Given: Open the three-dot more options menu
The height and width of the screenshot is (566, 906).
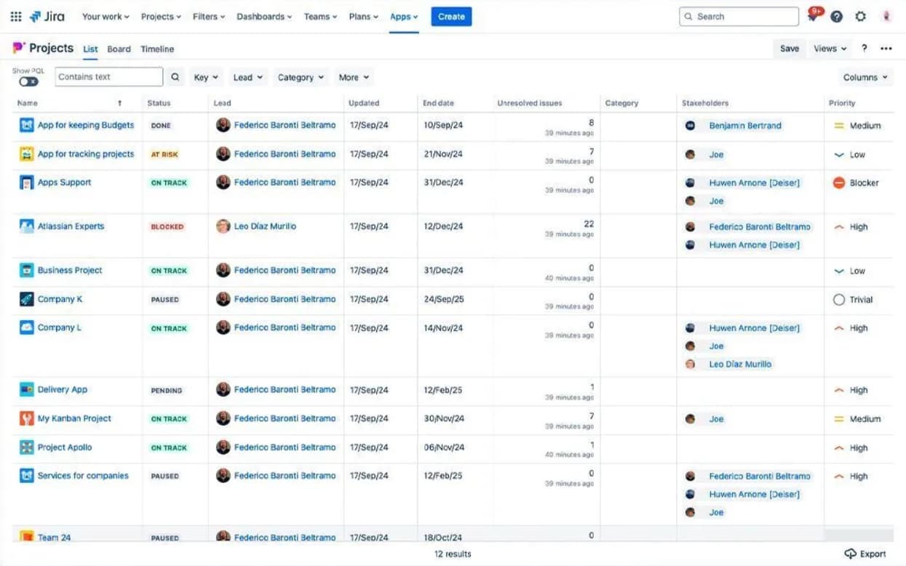Looking at the screenshot, I should (886, 49).
